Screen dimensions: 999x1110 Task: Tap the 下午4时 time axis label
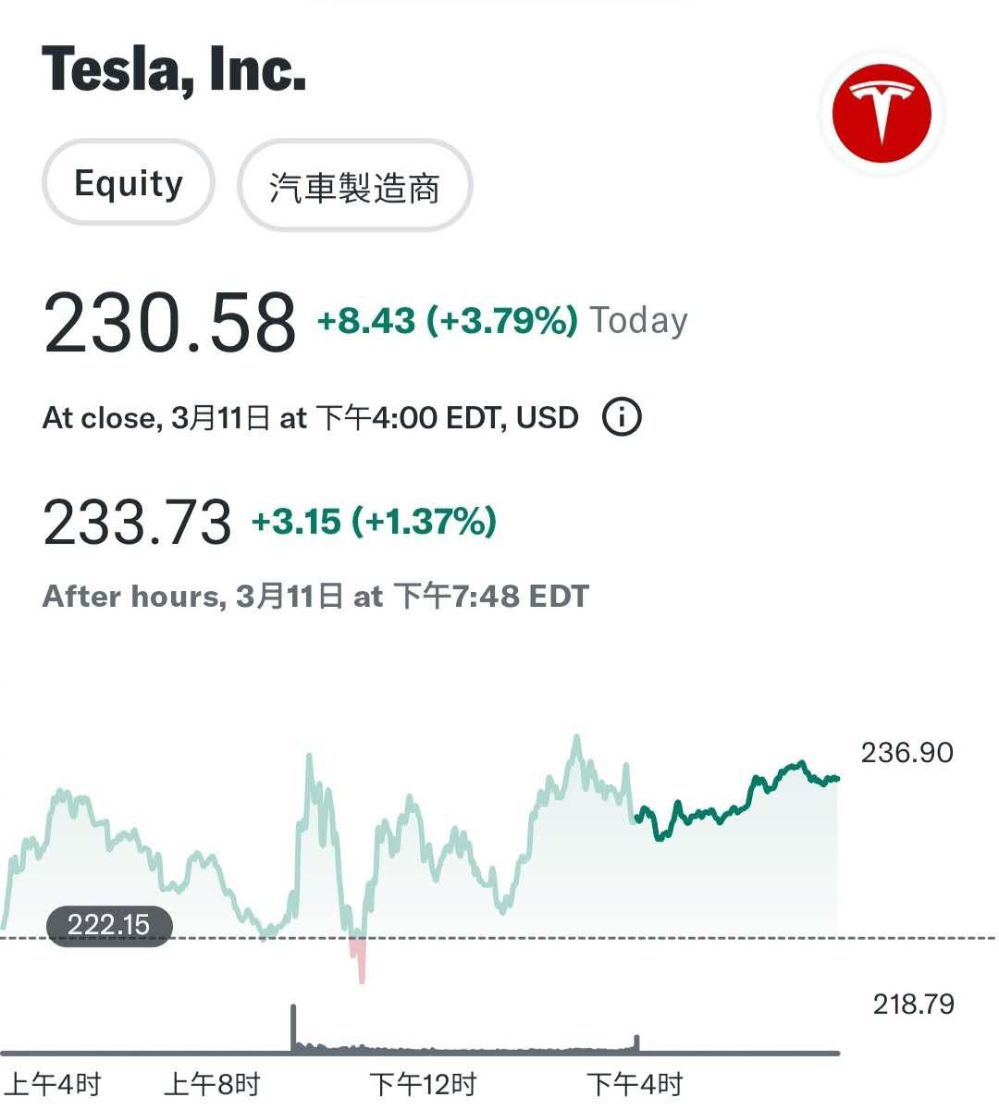pyautogui.click(x=635, y=1084)
